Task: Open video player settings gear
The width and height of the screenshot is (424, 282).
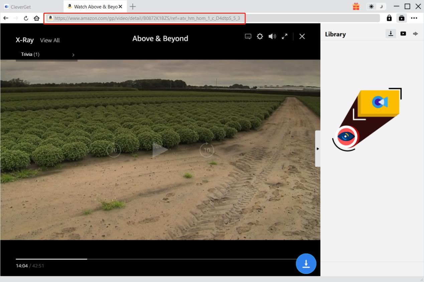Action: [x=260, y=36]
